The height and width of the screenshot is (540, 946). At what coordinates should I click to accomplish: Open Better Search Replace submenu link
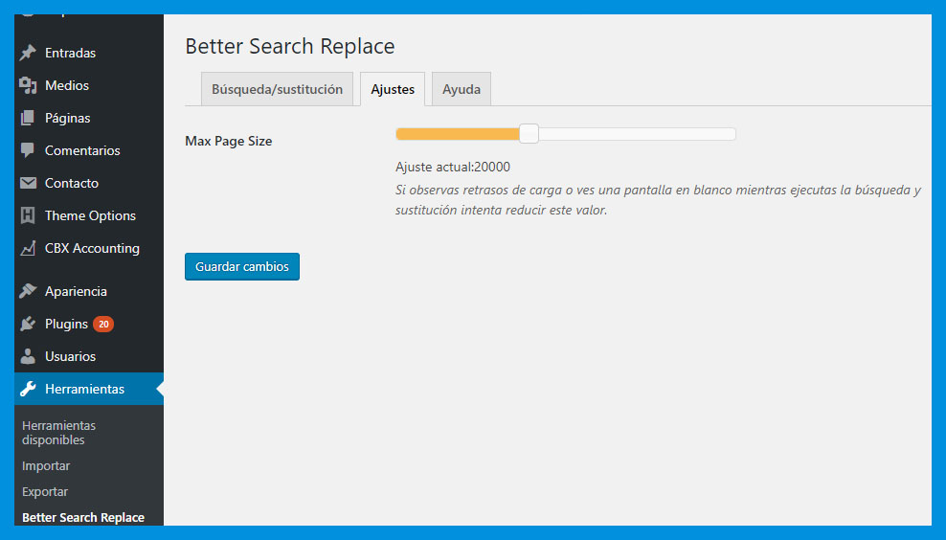click(x=83, y=518)
